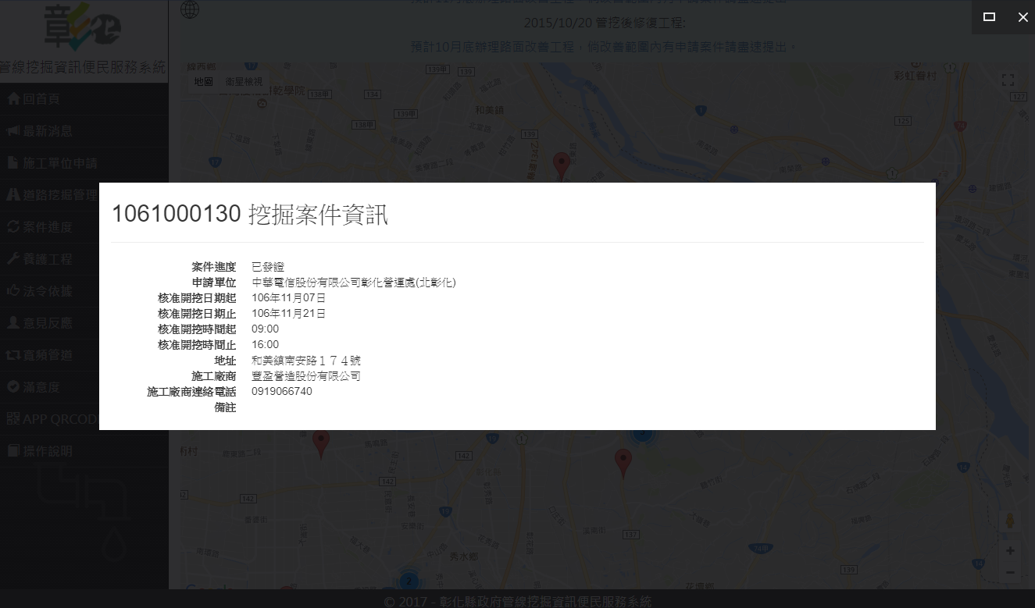Click the 施工廠商連絡電話 label
This screenshot has height=608, width=1035.
191,392
